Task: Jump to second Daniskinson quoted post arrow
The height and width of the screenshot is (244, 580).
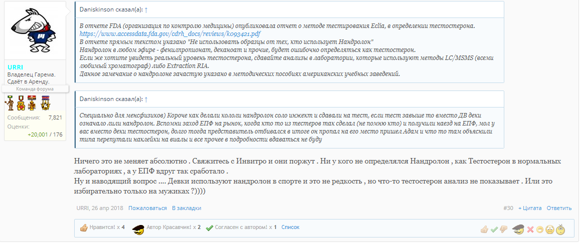Action: pyautogui.click(x=146, y=99)
